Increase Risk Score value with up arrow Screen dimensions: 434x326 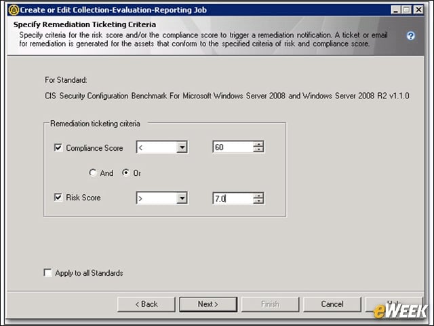pyautogui.click(x=258, y=196)
